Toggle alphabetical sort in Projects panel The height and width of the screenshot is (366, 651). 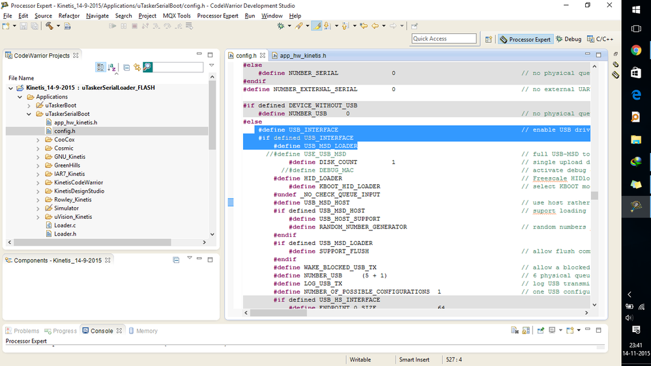[x=111, y=67]
